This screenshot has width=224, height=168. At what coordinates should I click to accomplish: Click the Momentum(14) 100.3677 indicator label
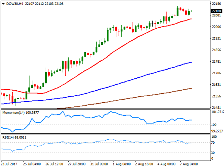pyautogui.click(x=21, y=113)
